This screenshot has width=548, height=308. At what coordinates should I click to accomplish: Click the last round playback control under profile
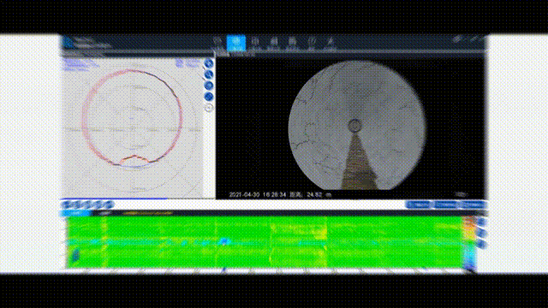110,204
